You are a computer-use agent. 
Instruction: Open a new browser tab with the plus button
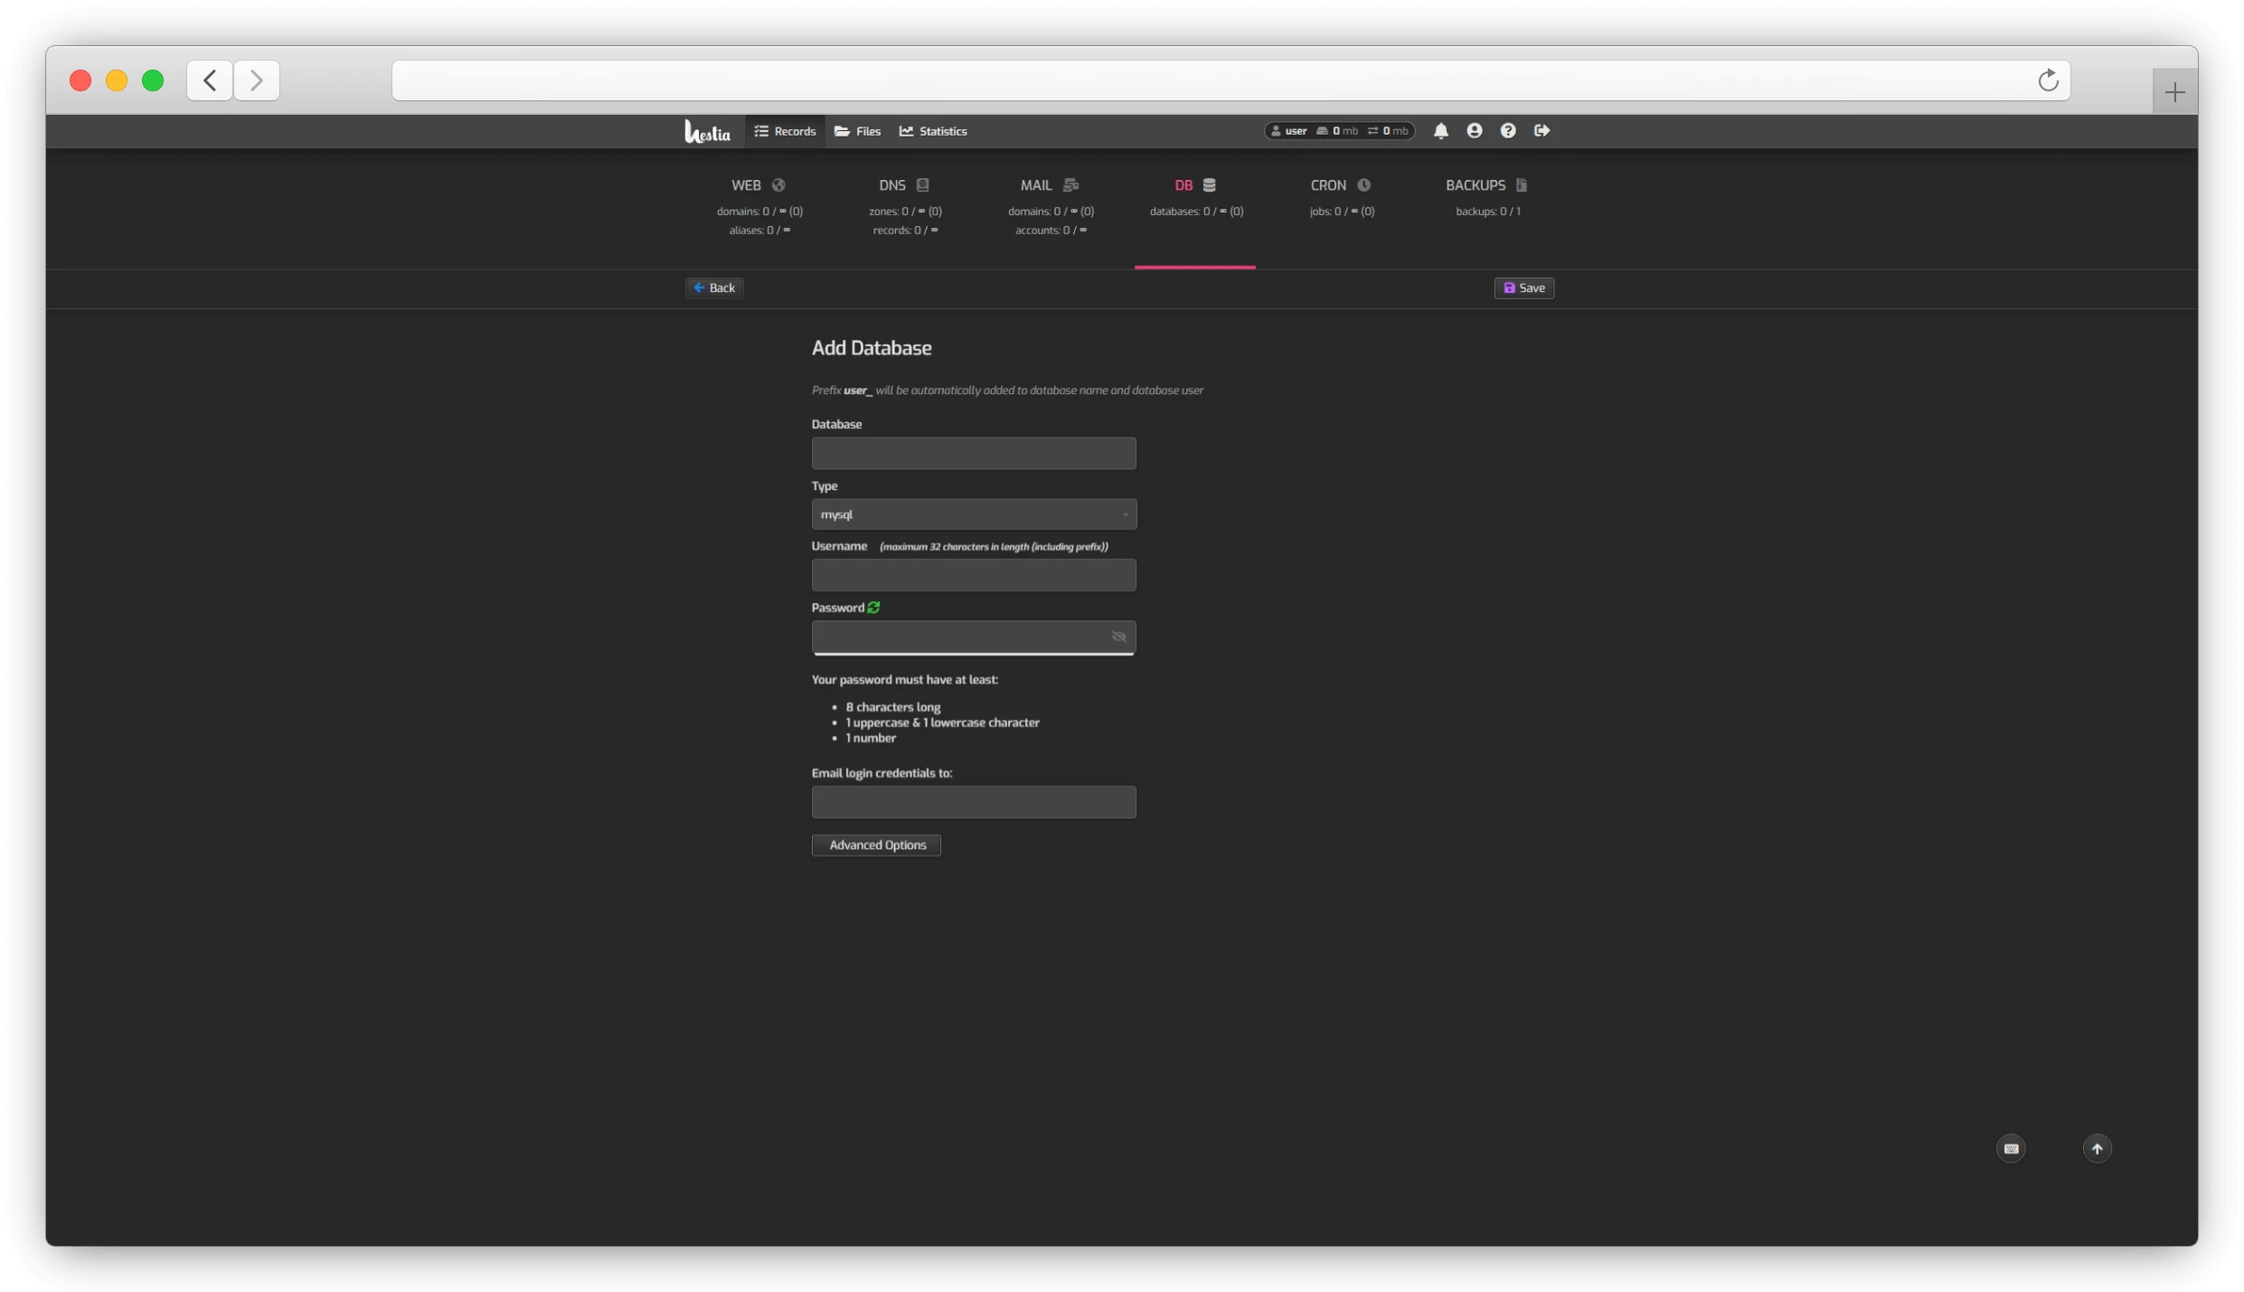[x=2173, y=90]
